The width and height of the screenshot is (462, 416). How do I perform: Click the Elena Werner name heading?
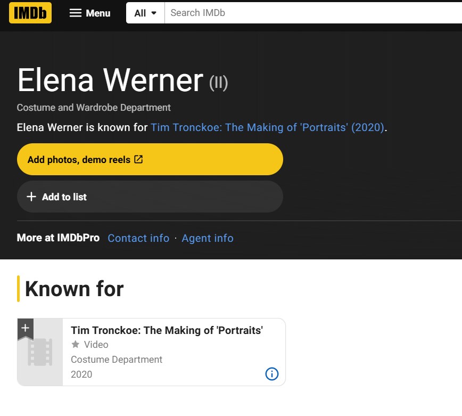click(x=110, y=80)
